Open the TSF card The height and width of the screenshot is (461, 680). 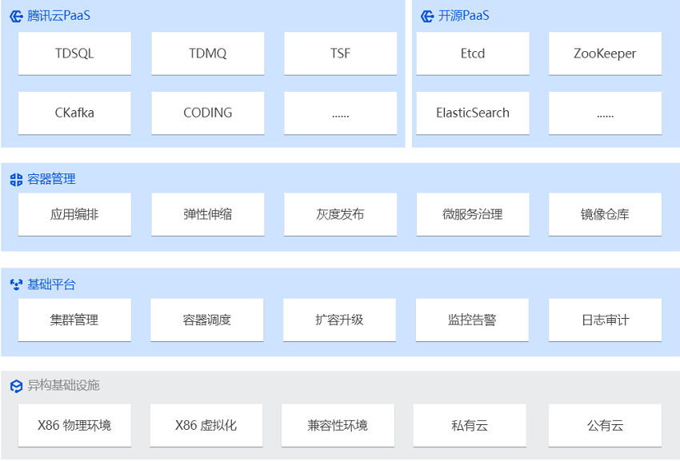pos(341,54)
